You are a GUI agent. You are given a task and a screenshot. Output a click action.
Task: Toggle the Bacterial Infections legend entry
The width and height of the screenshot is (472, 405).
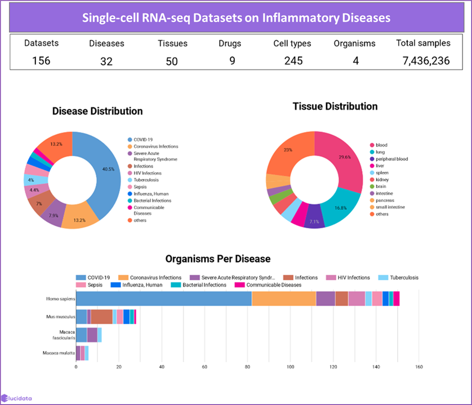(130, 200)
